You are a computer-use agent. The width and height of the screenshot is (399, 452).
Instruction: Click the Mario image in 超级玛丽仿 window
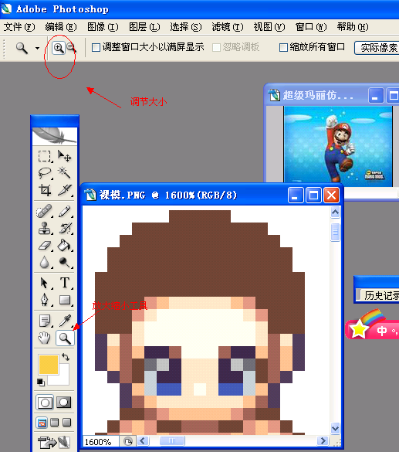click(338, 144)
